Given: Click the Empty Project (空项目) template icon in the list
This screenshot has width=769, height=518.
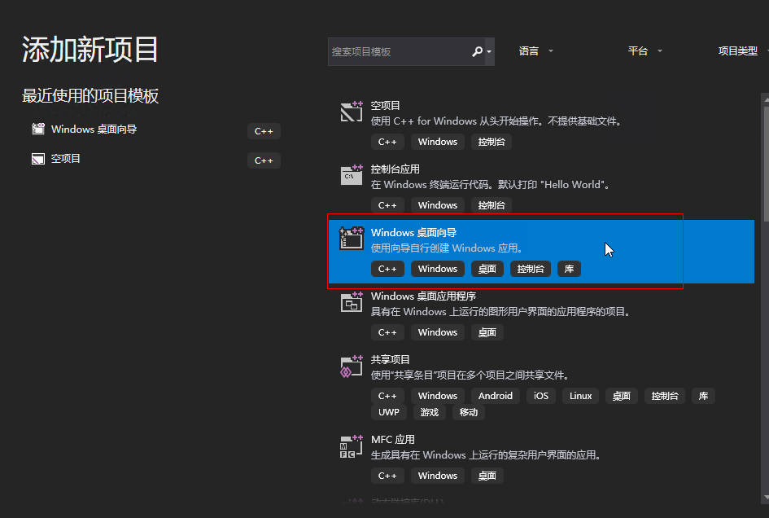Looking at the screenshot, I should point(352,112).
